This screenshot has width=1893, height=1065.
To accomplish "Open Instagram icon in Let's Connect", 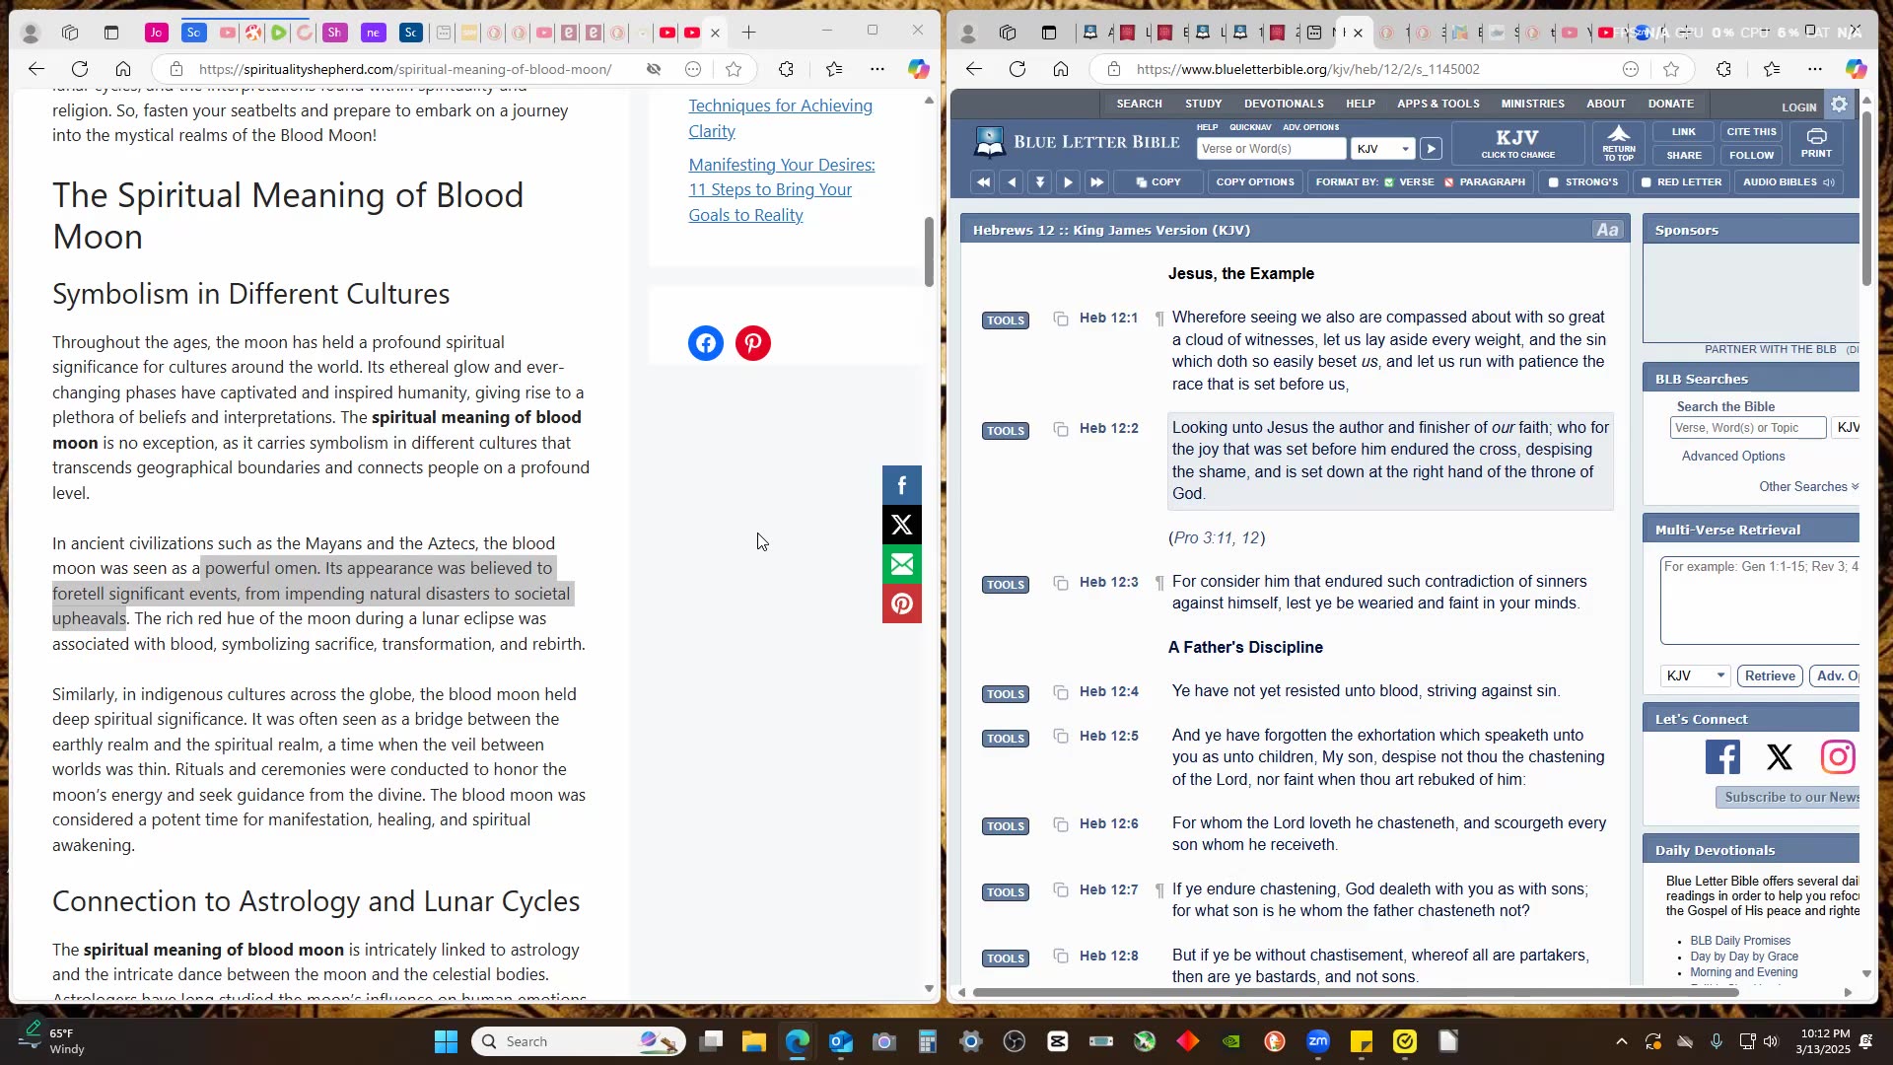I will (x=1837, y=757).
